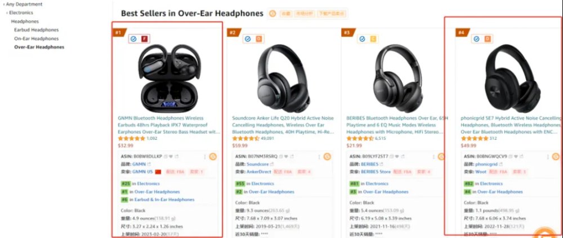563x238 pixels.
Task: Go back to Any Department category
Action: (x=24, y=4)
